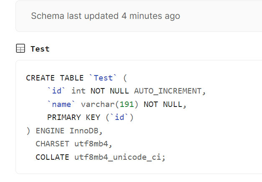The width and height of the screenshot is (262, 182).
Task: Click the TABLE keyword in the code
Action: point(72,78)
